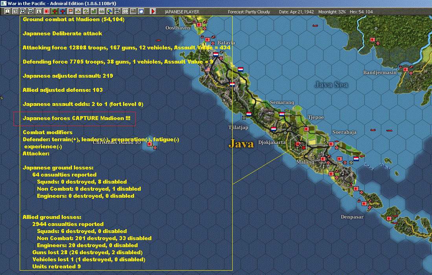432x275 pixels.
Task: Click the globe toolbar icon
Action: click(110, 11)
